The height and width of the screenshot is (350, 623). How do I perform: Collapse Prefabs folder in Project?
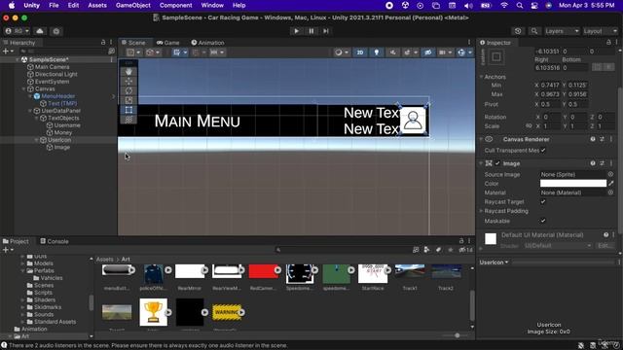22,270
